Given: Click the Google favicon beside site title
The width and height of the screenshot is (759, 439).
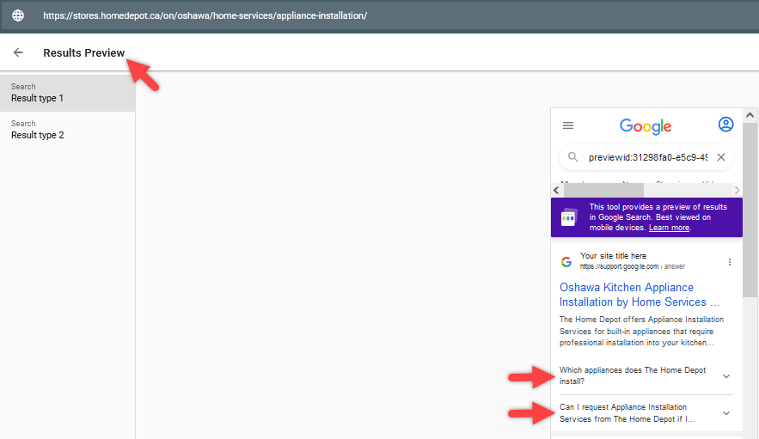Looking at the screenshot, I should pos(566,262).
